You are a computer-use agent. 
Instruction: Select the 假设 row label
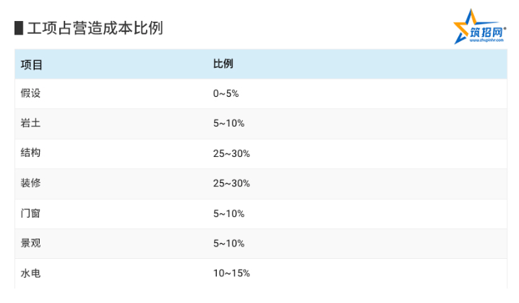30,93
